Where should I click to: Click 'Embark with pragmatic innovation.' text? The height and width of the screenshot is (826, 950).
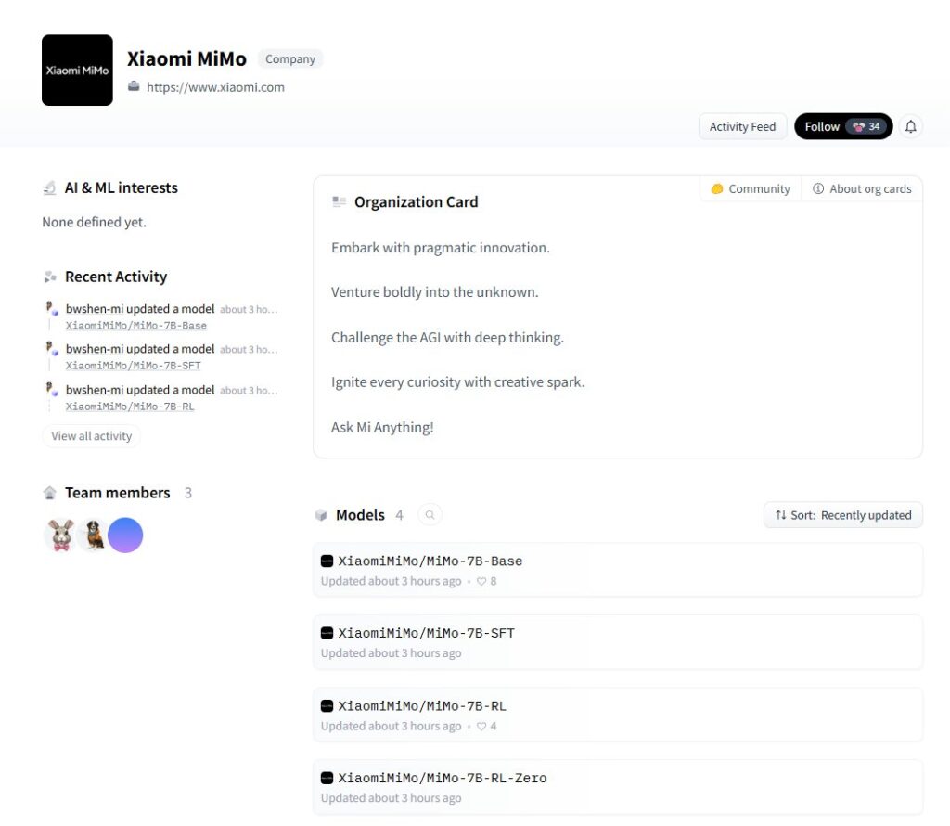point(441,247)
